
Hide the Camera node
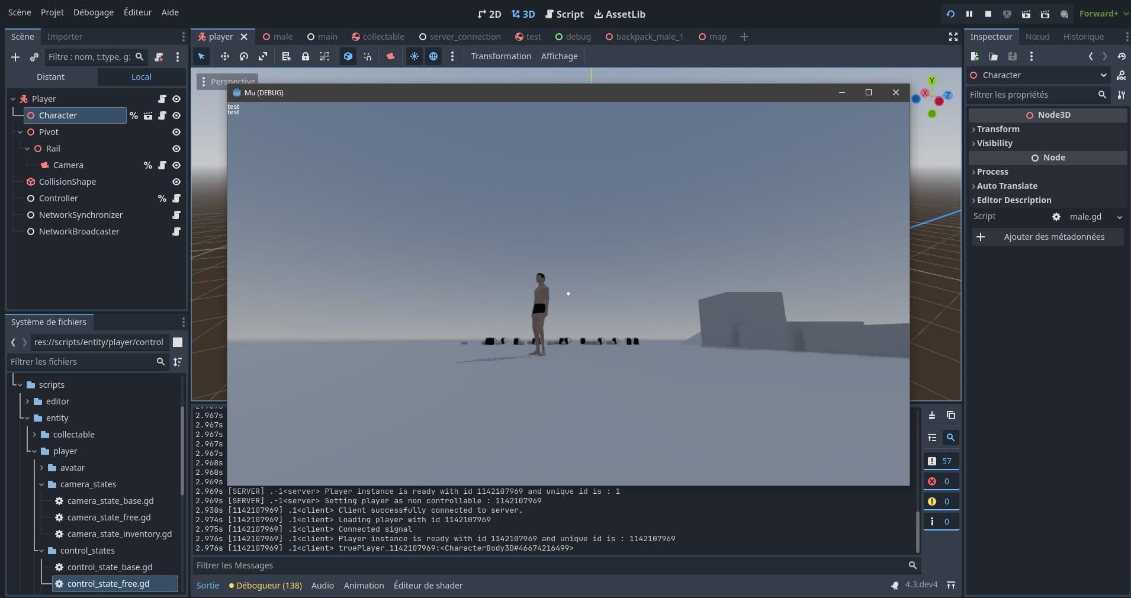(176, 165)
